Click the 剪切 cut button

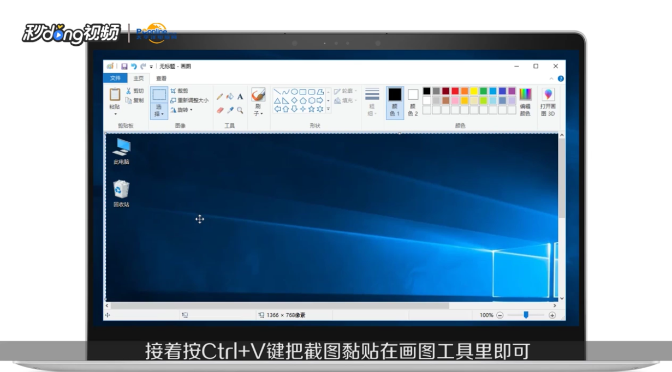pyautogui.click(x=135, y=91)
